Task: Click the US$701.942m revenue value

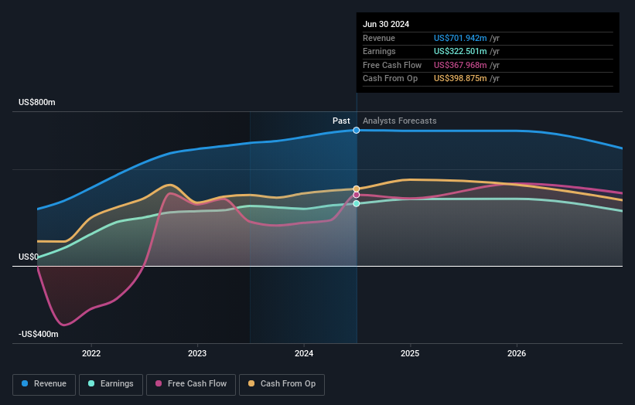Action: [460, 38]
